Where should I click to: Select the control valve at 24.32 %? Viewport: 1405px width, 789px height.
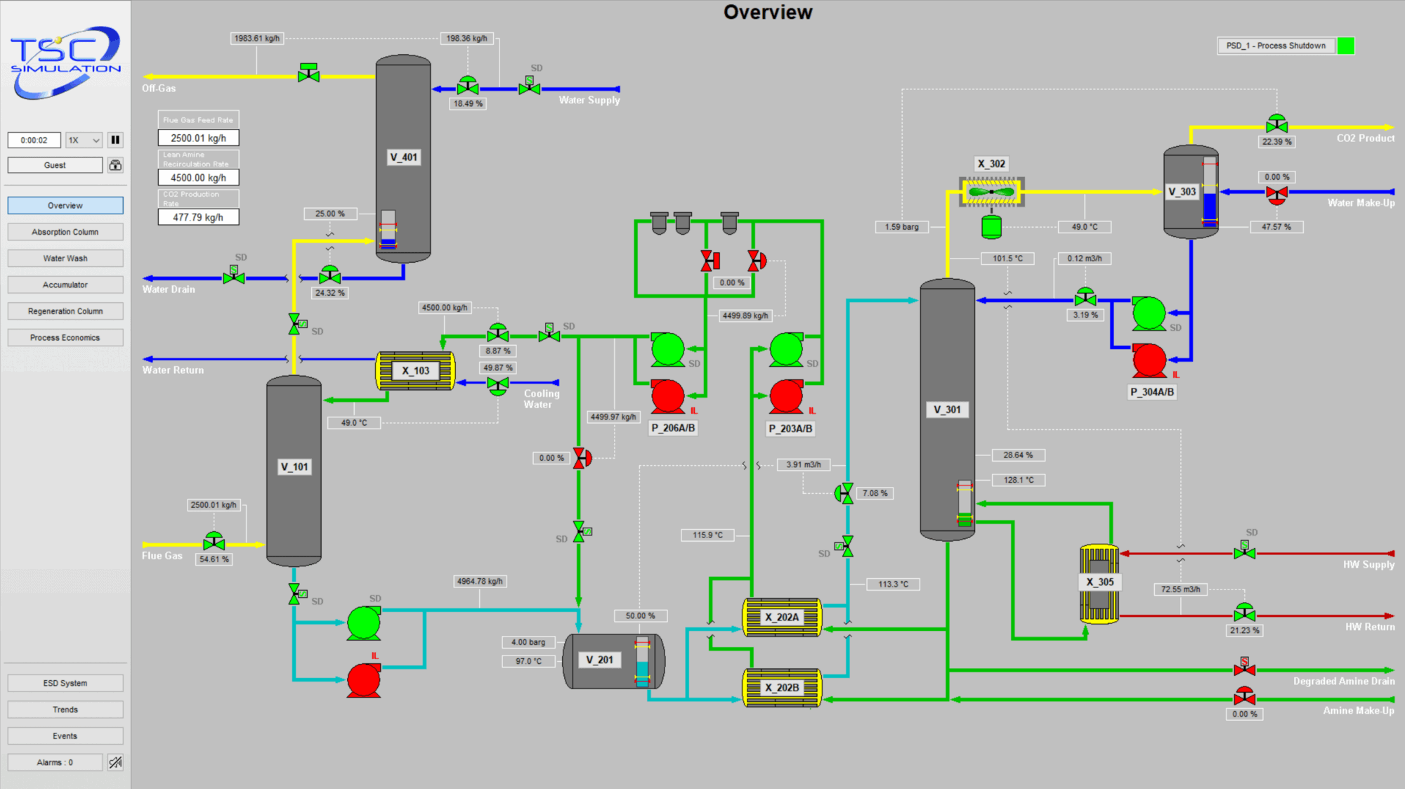coord(330,275)
